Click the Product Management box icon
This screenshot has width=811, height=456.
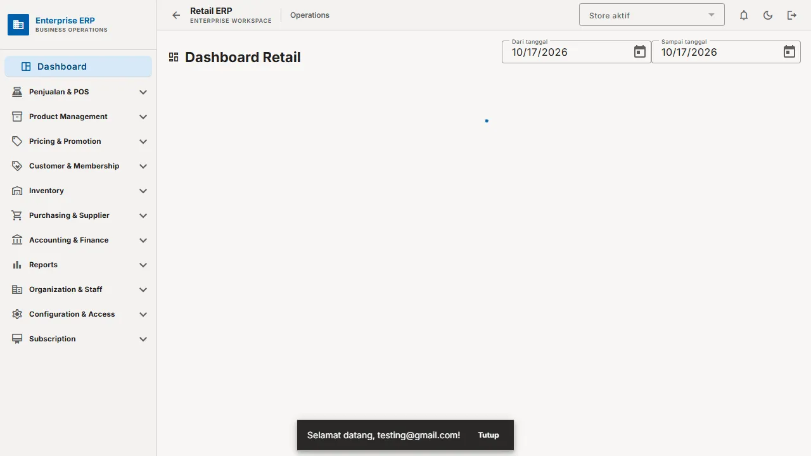coord(17,117)
